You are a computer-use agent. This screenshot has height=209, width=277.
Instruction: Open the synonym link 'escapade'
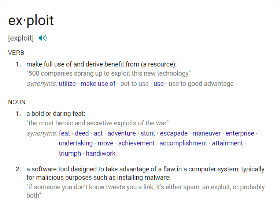click(174, 133)
